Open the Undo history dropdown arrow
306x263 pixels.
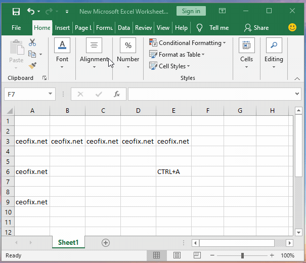(x=38, y=12)
